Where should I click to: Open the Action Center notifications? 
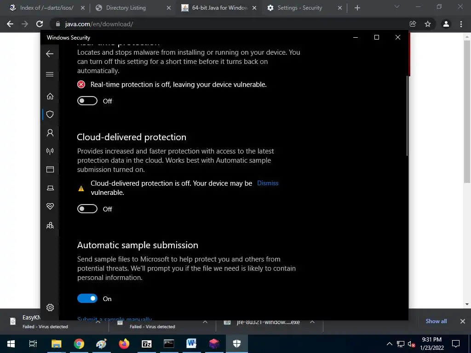click(456, 344)
